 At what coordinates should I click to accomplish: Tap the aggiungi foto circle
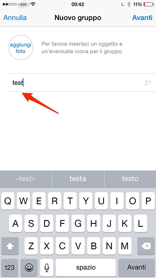tap(21, 48)
